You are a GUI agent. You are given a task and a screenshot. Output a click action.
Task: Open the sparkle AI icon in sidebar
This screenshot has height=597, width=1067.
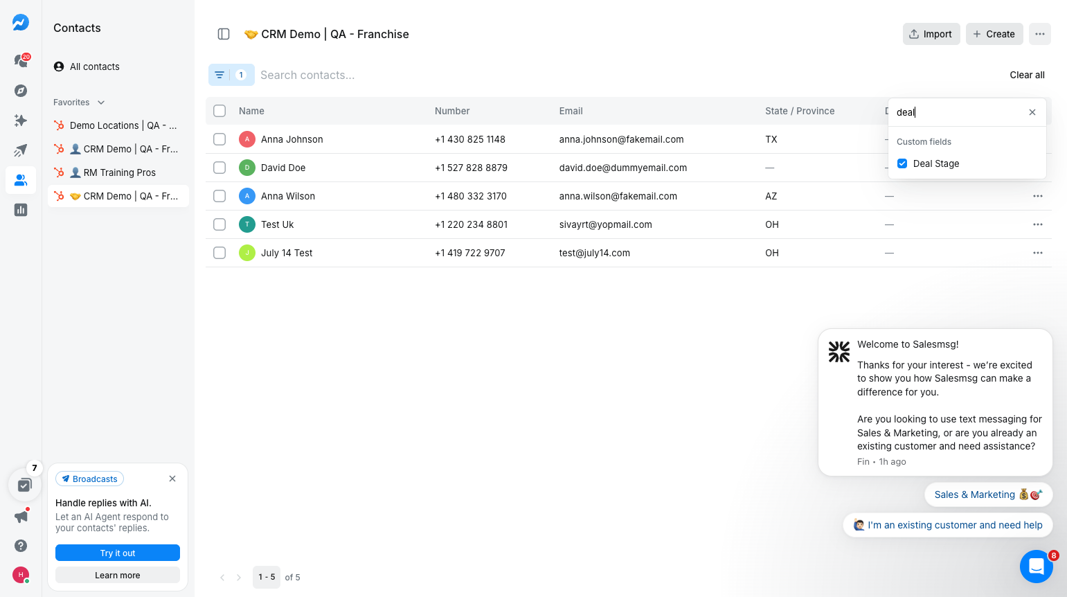tap(21, 121)
